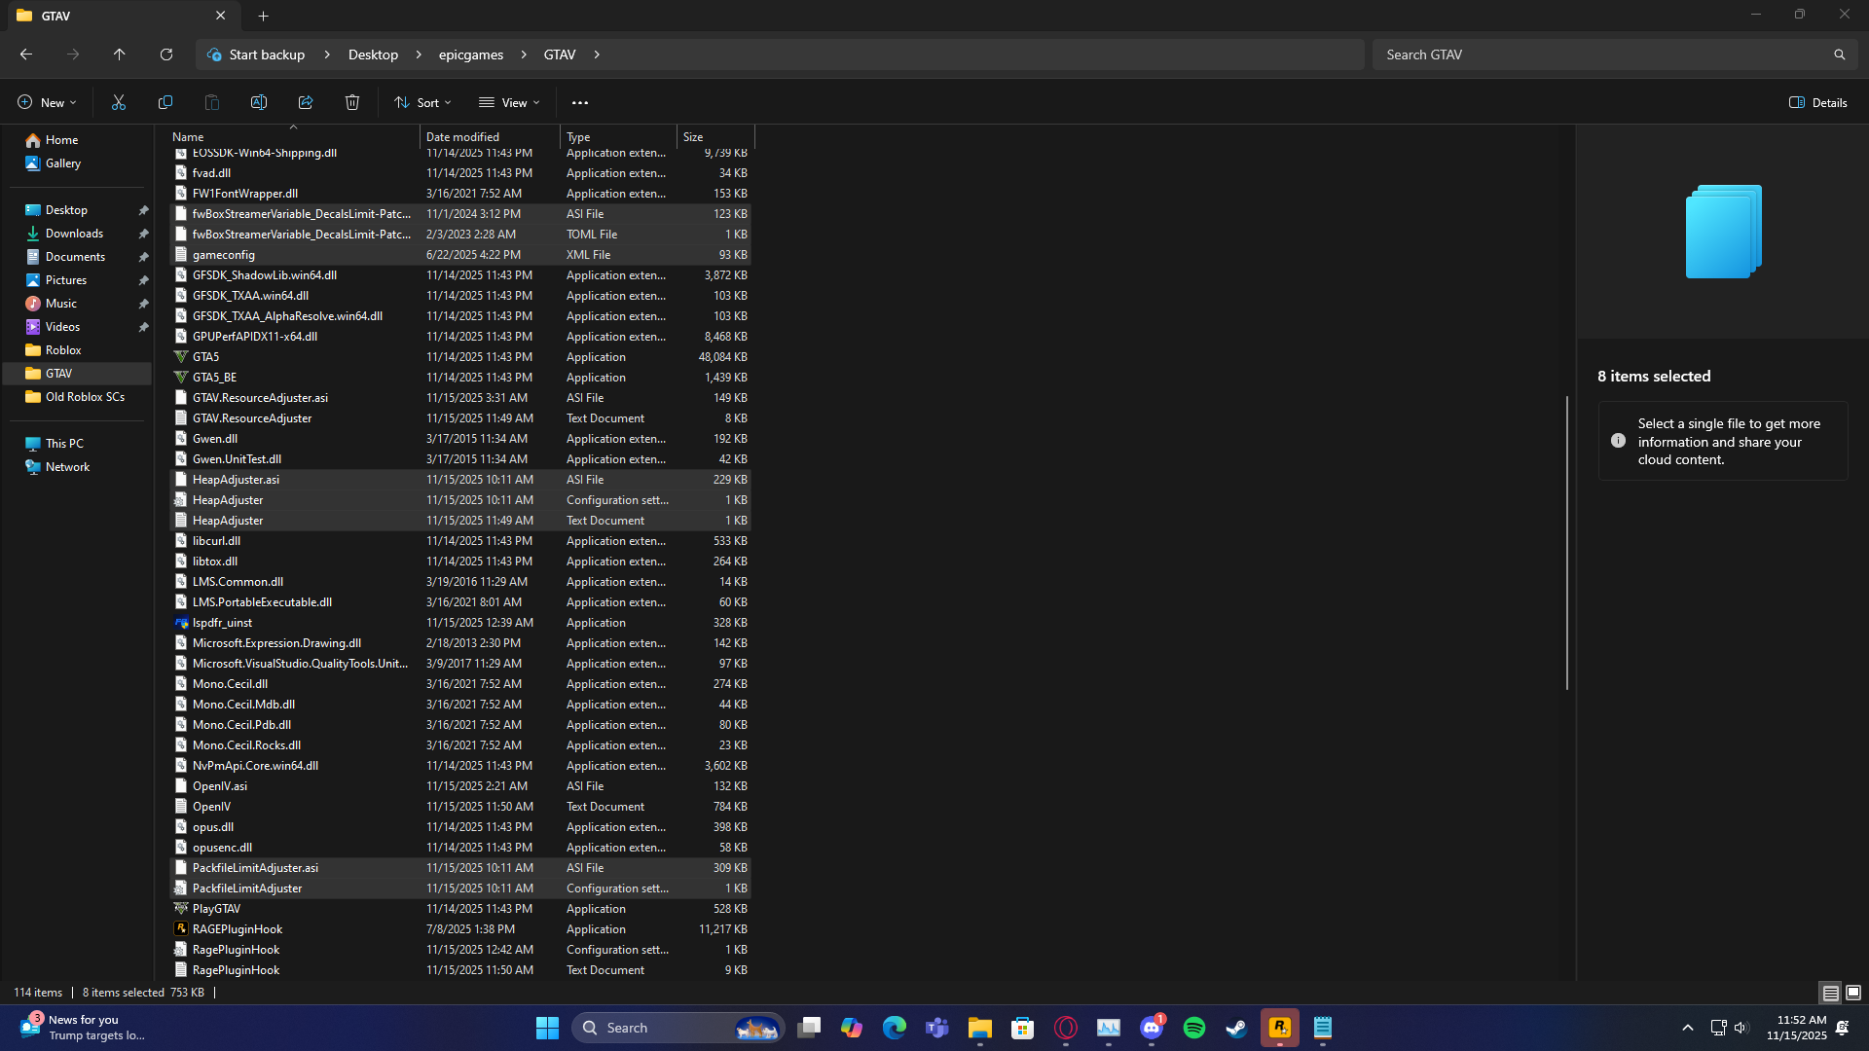Click the Cut scissors icon
This screenshot has width=1869, height=1051.
point(119,102)
